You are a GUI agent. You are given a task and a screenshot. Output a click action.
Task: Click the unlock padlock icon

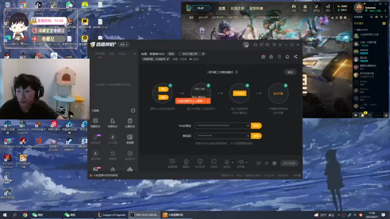[271, 56]
